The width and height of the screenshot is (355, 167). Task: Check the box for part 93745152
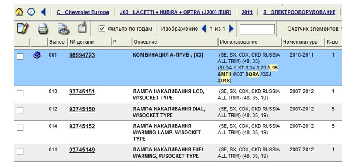20,127
